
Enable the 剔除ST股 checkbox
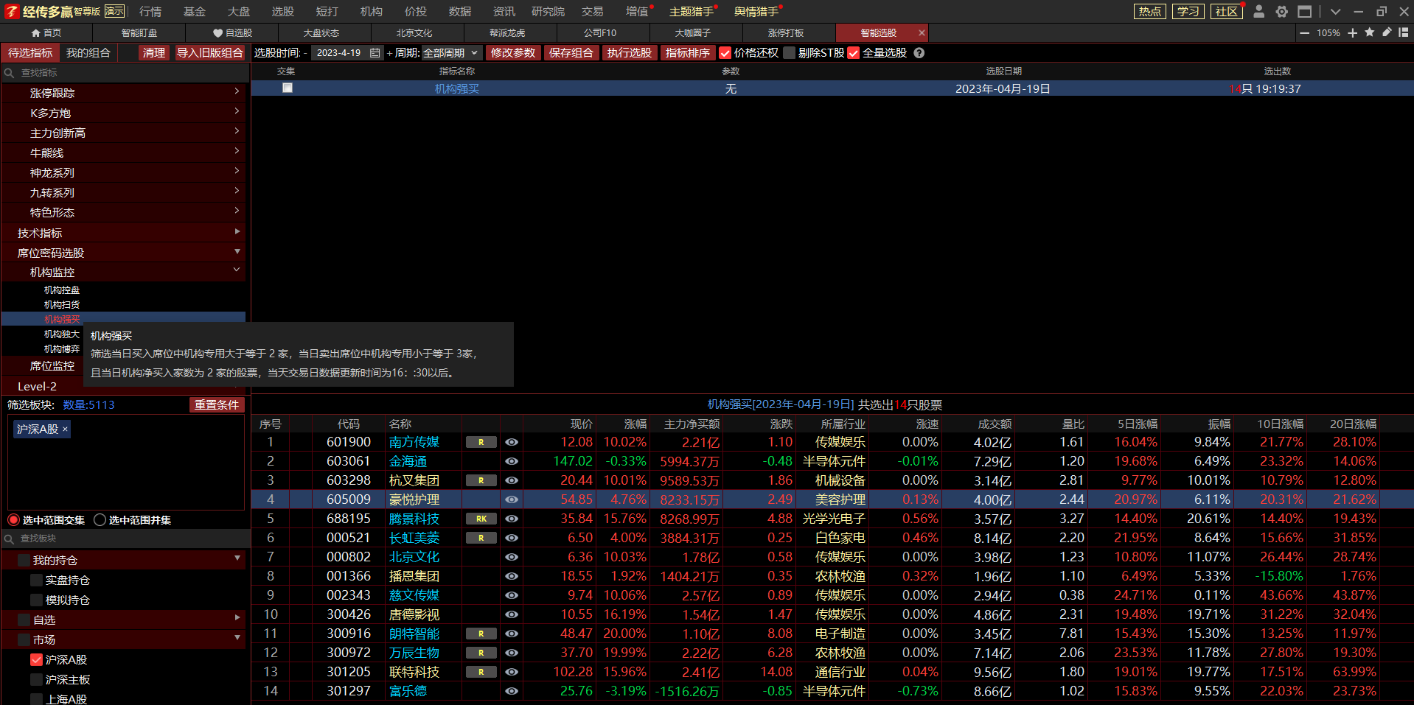(x=790, y=53)
